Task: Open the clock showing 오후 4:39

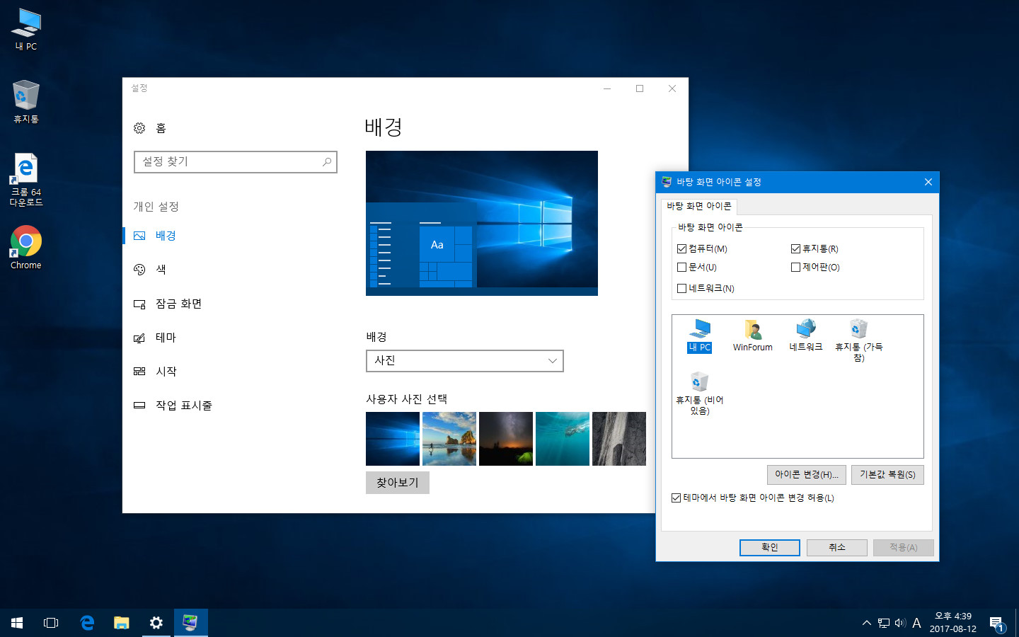Action: tap(953, 623)
